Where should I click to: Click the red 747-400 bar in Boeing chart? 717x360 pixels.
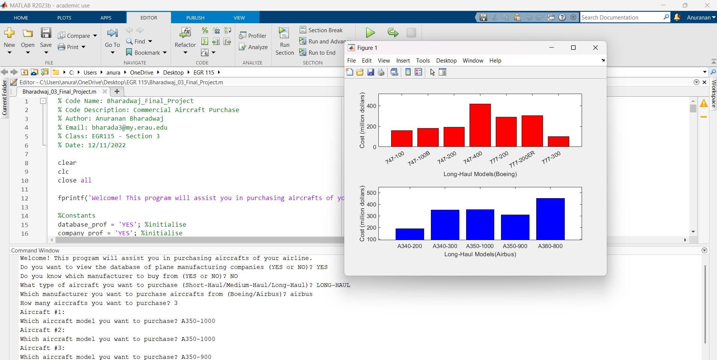(x=480, y=125)
